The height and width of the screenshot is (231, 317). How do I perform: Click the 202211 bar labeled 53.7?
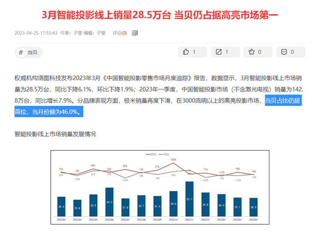click(x=190, y=199)
